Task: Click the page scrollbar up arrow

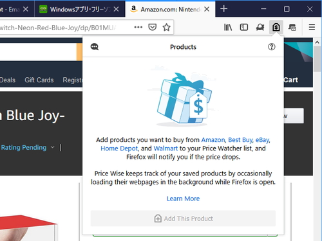Action: coord(317,42)
